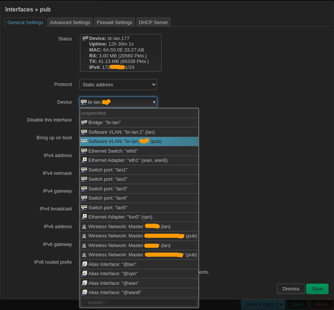The image size is (334, 310).
Task: Click the switch port icon for "lan3"
Action: tap(84, 189)
